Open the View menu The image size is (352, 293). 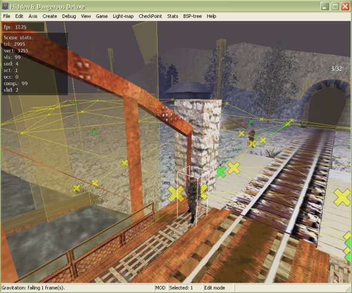pyautogui.click(x=86, y=16)
